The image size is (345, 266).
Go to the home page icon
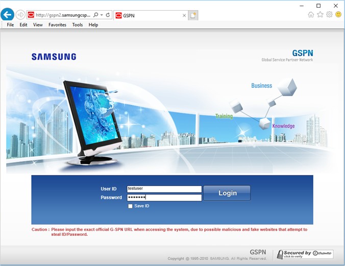(311, 14)
